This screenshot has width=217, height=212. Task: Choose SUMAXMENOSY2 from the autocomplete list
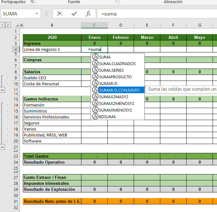118,110
